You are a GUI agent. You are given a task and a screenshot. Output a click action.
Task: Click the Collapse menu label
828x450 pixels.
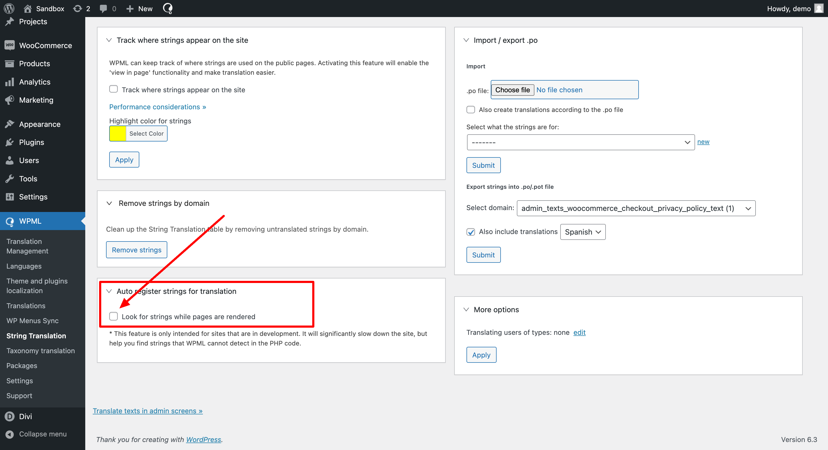point(43,434)
